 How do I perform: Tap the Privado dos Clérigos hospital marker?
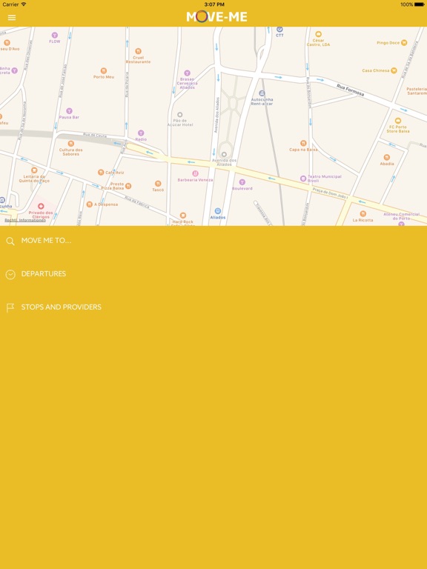(x=41, y=206)
